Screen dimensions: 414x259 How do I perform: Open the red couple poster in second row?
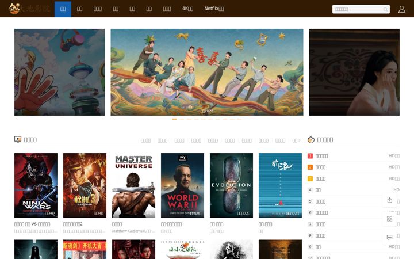point(133,249)
